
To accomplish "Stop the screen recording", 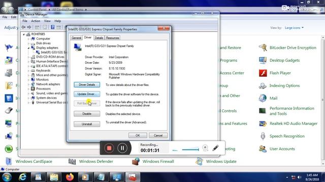I will click(x=109, y=148).
